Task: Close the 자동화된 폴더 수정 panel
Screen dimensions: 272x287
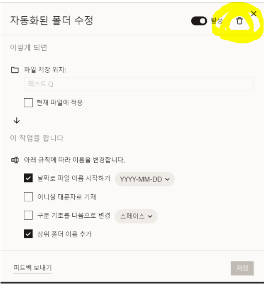Action: pos(254,13)
